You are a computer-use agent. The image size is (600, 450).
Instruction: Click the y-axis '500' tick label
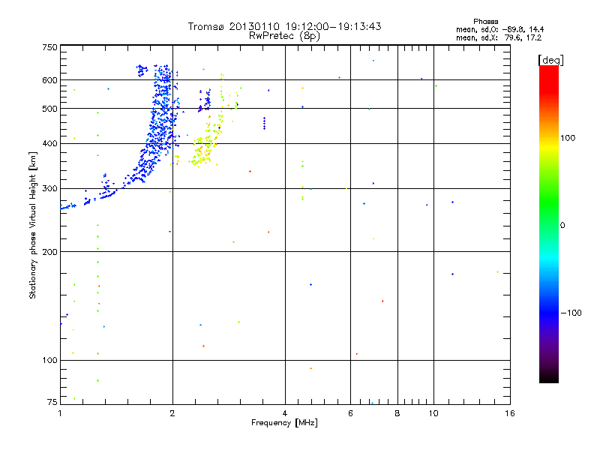tap(49, 109)
